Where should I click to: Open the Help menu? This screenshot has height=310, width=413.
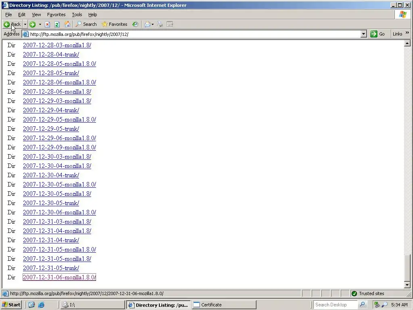pyautogui.click(x=92, y=15)
